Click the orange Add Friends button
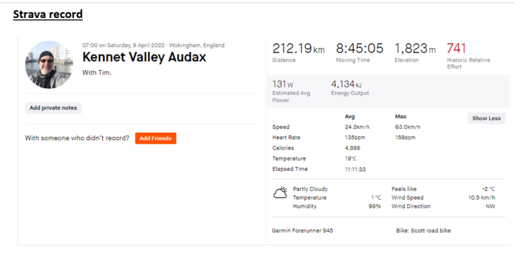This screenshot has height=253, width=514. 155,138
